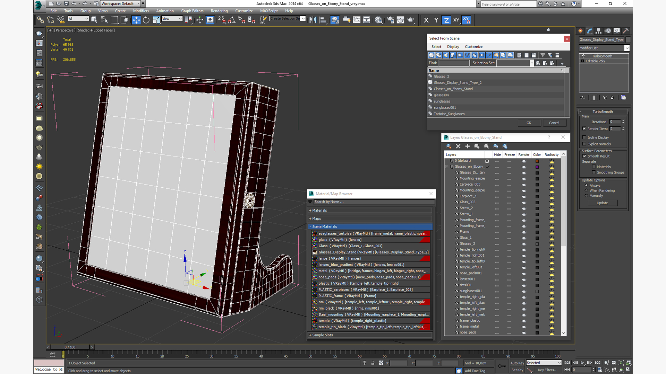Click Configure Modifier Sets icon

tap(623, 98)
